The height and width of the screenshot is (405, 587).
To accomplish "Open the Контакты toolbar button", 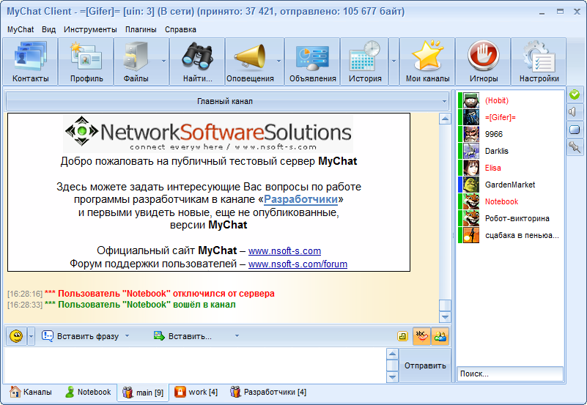I will (30, 62).
